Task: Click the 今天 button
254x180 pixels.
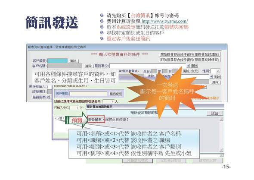Action: [x=195, y=71]
